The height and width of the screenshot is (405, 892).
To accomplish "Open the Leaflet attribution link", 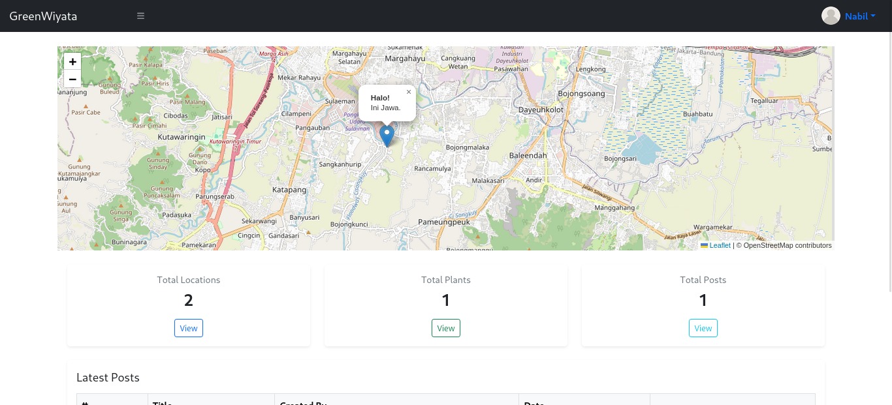I will 716,245.
